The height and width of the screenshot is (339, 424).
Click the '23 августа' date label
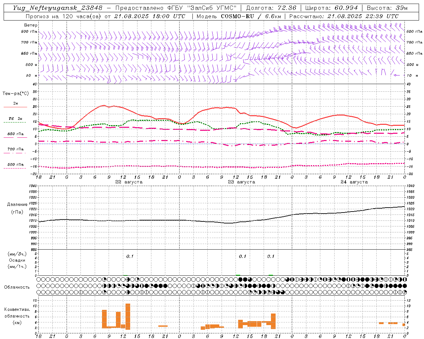coord(241,182)
